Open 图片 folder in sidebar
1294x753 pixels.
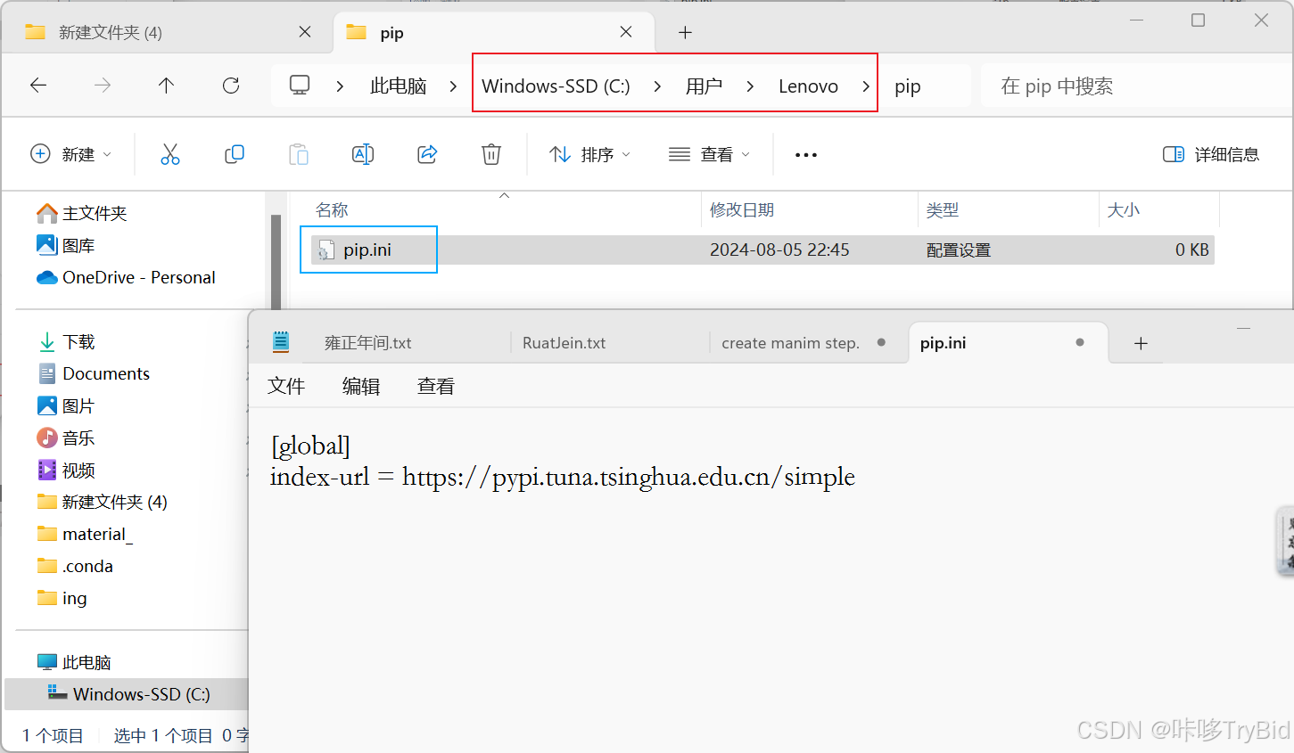(66, 405)
